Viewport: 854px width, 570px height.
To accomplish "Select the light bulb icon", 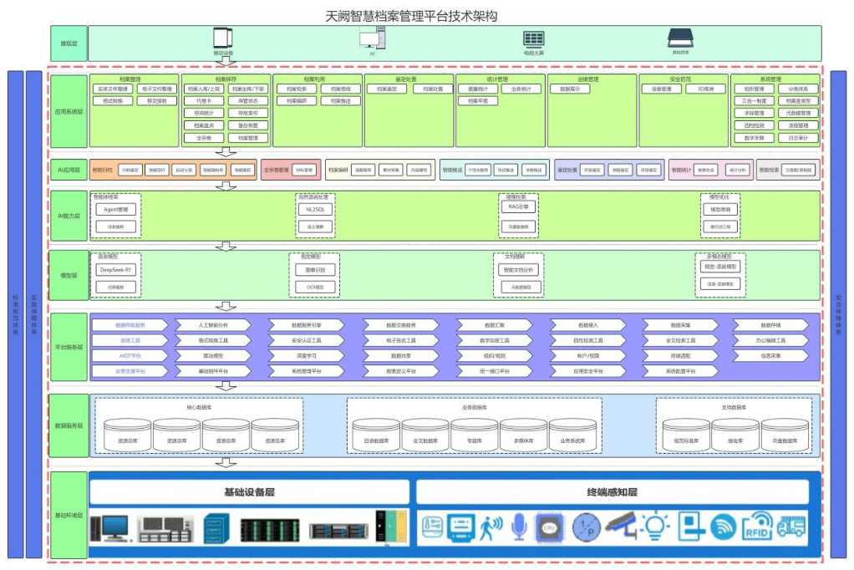I will click(656, 526).
